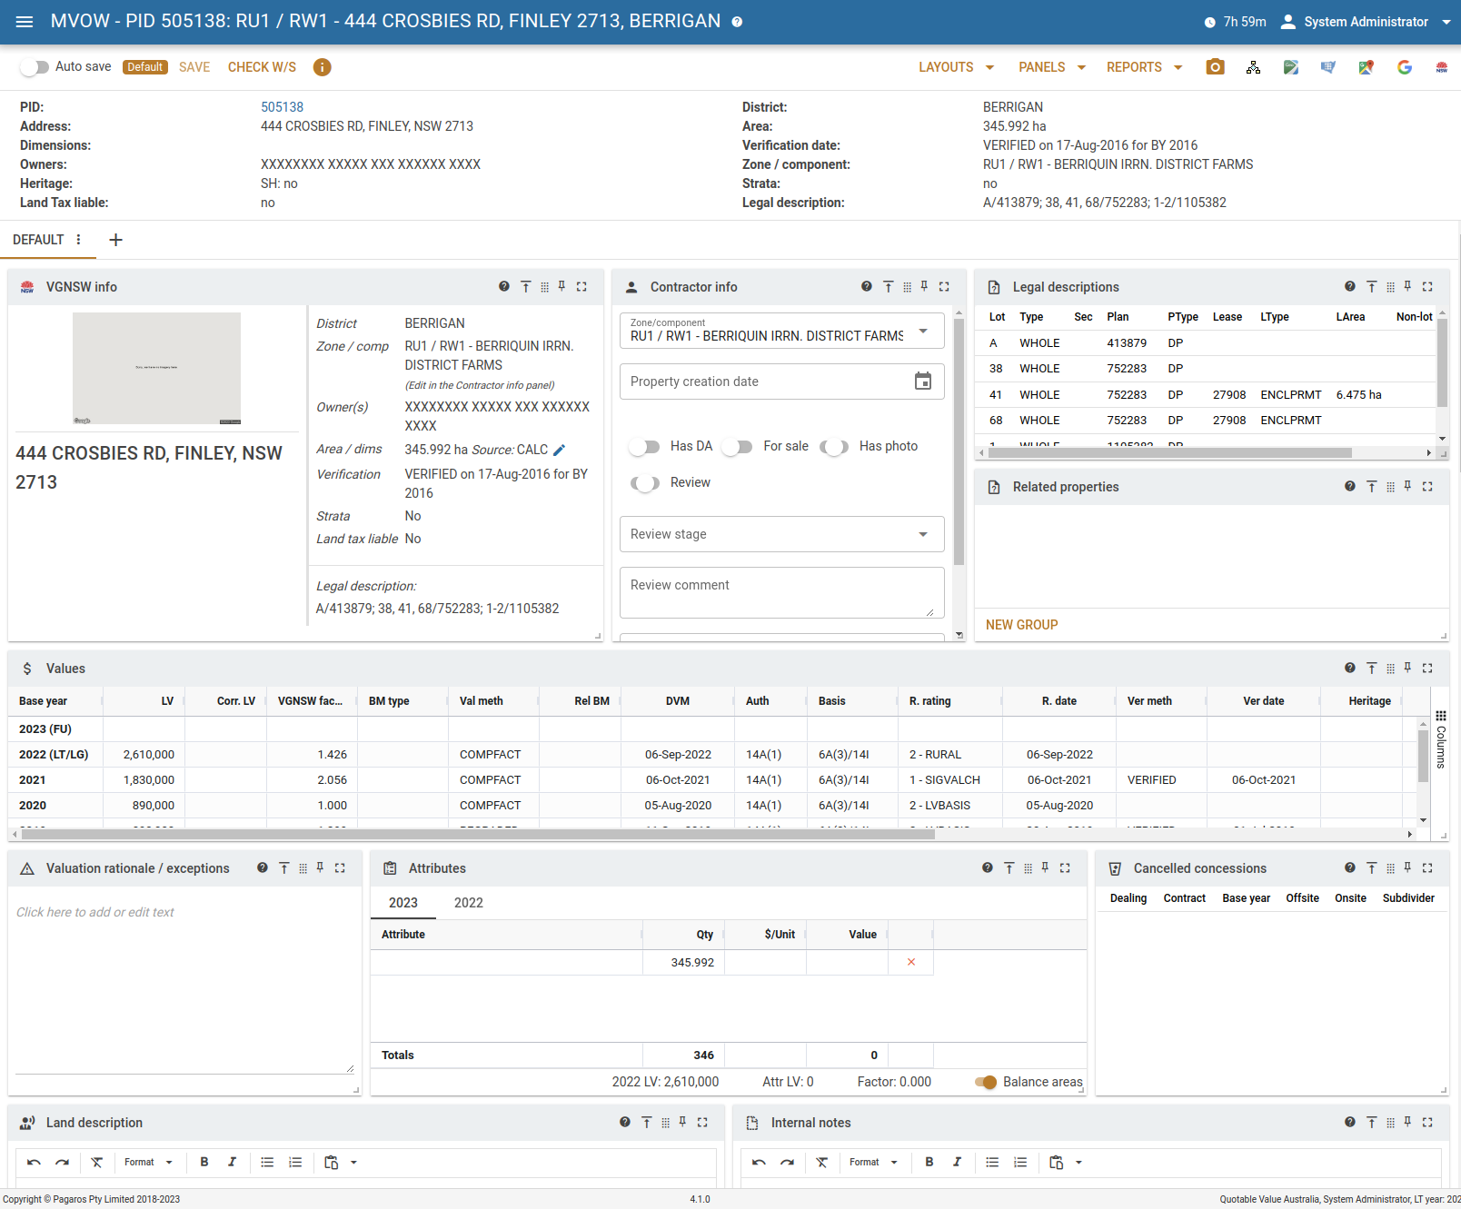Click the camera snapshot icon in toolbar
This screenshot has width=1461, height=1209.
[x=1215, y=67]
